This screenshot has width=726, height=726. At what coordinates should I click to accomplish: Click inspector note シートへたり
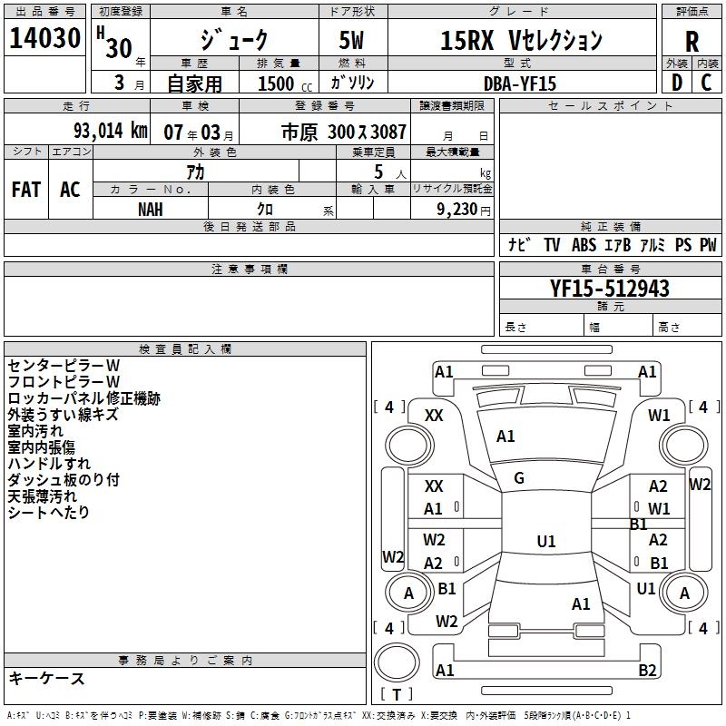pyautogui.click(x=49, y=512)
